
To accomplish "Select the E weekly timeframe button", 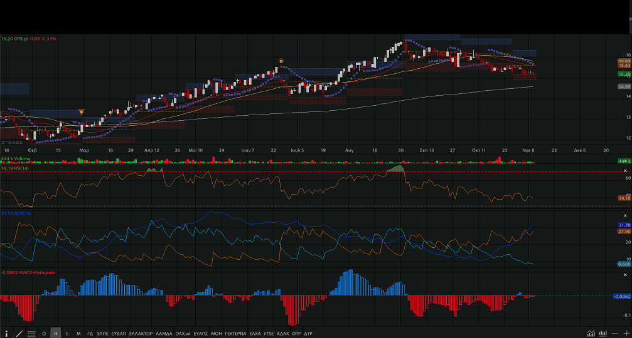I will point(67,334).
